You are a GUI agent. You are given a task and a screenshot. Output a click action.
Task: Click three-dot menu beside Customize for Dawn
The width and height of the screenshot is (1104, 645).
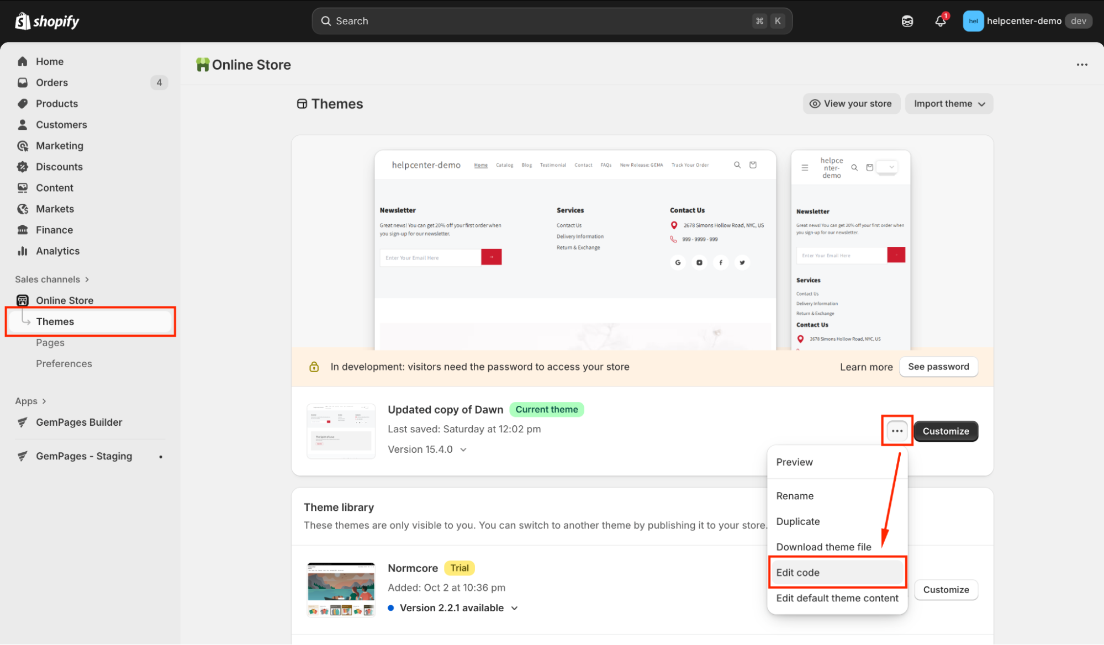tap(897, 431)
